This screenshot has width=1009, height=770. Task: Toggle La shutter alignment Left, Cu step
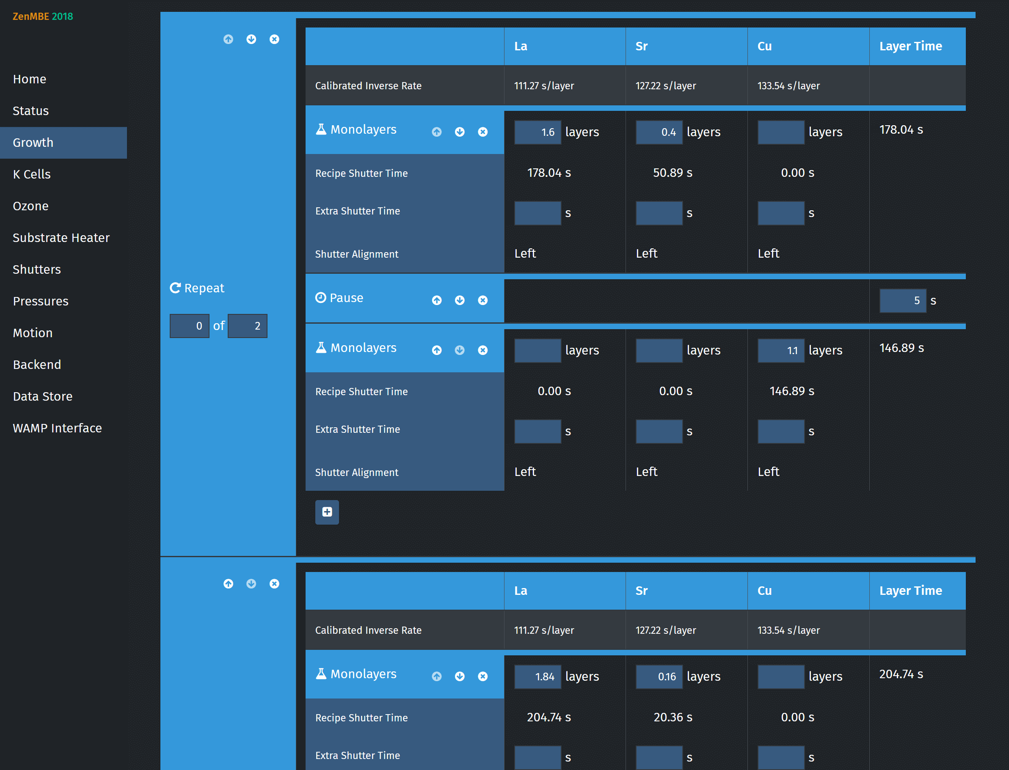(525, 472)
